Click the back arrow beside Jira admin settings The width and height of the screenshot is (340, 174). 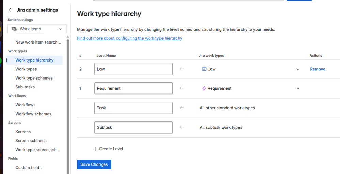pos(11,10)
